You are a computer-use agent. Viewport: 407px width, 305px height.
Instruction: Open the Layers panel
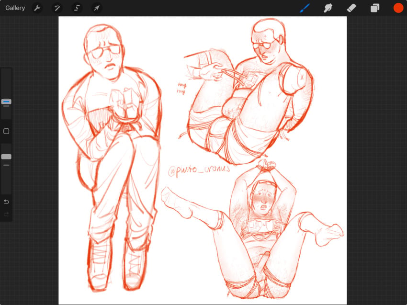[375, 8]
